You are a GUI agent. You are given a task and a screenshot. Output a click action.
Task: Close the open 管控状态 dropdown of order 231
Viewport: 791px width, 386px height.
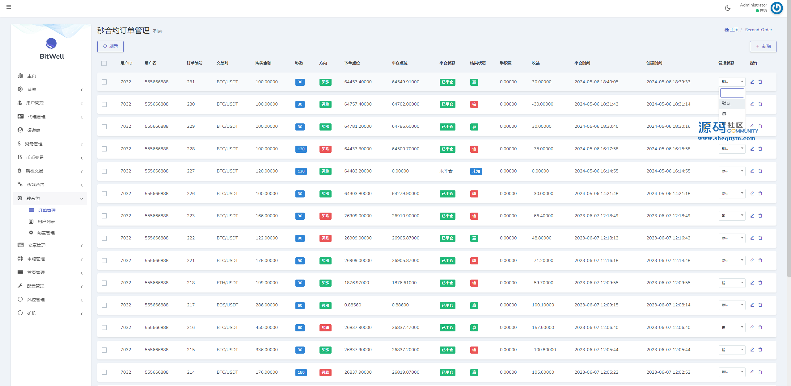(732, 82)
